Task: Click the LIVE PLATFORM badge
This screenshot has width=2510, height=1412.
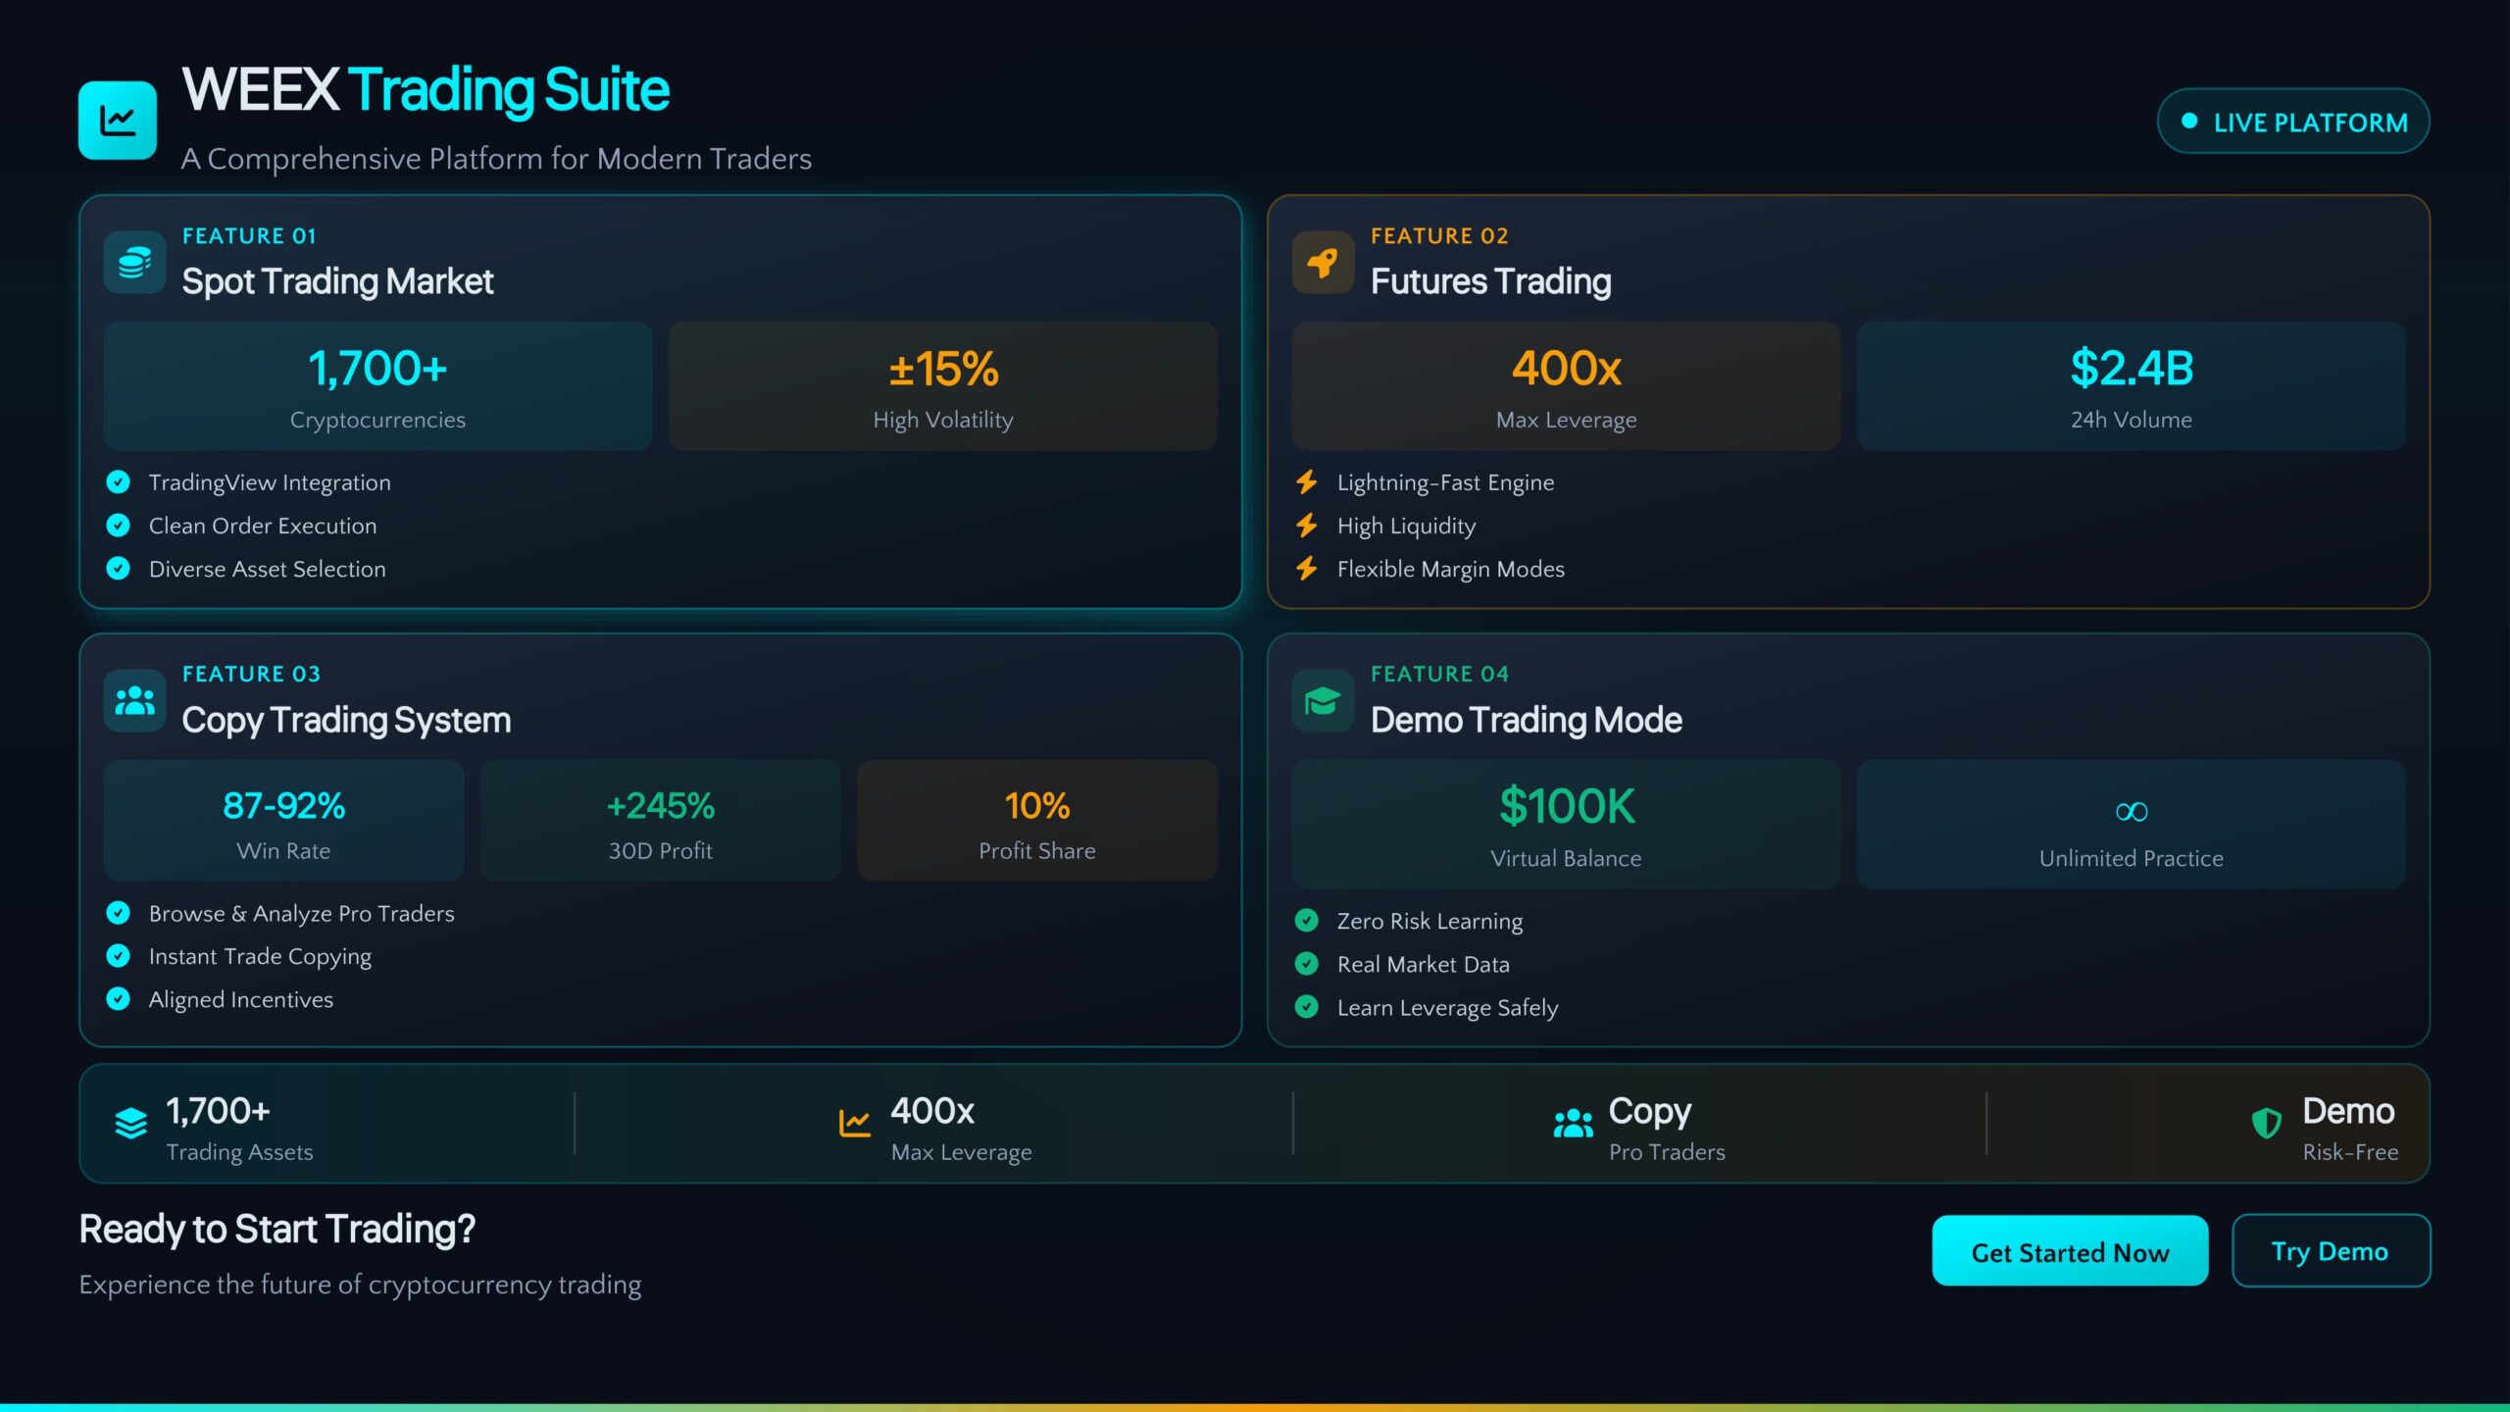Action: tap(2293, 122)
